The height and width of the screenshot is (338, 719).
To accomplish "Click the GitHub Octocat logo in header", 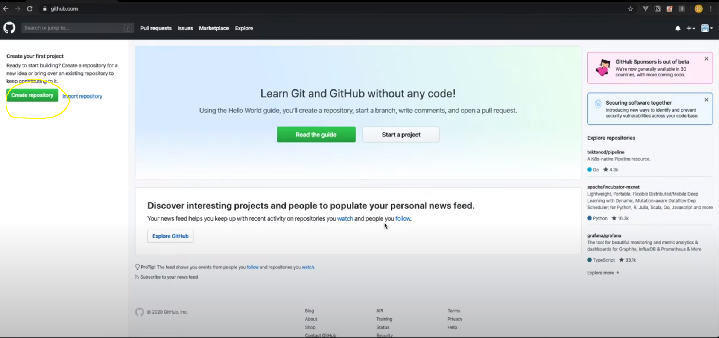I will coord(9,28).
